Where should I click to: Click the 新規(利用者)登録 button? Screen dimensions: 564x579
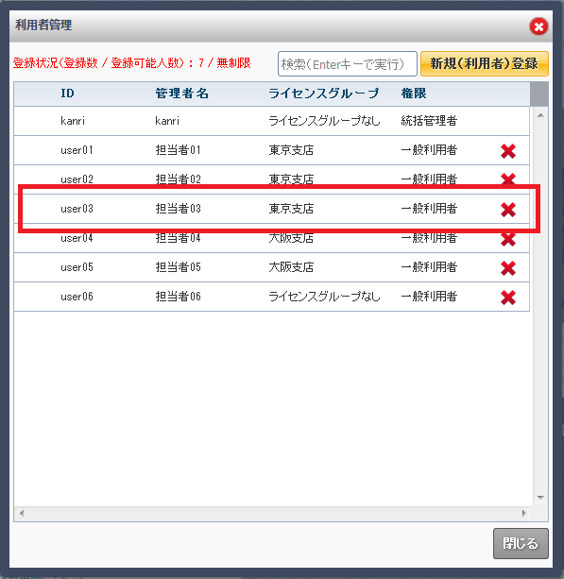tap(485, 64)
